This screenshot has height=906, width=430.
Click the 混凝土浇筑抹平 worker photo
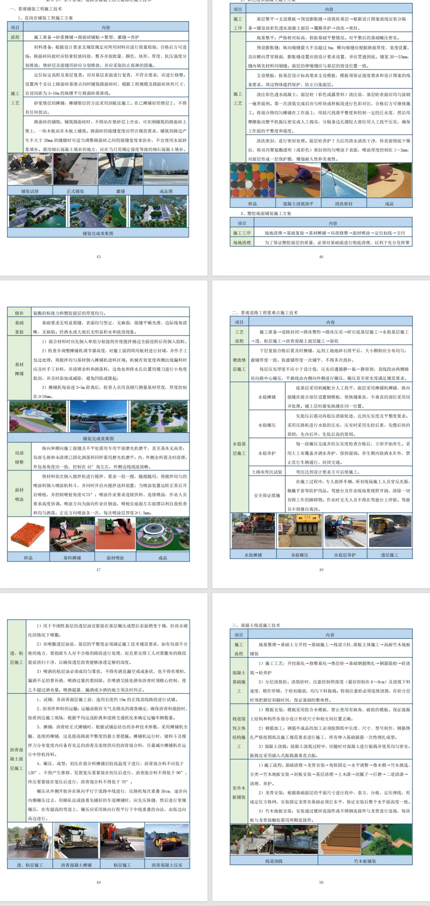pos(298,180)
